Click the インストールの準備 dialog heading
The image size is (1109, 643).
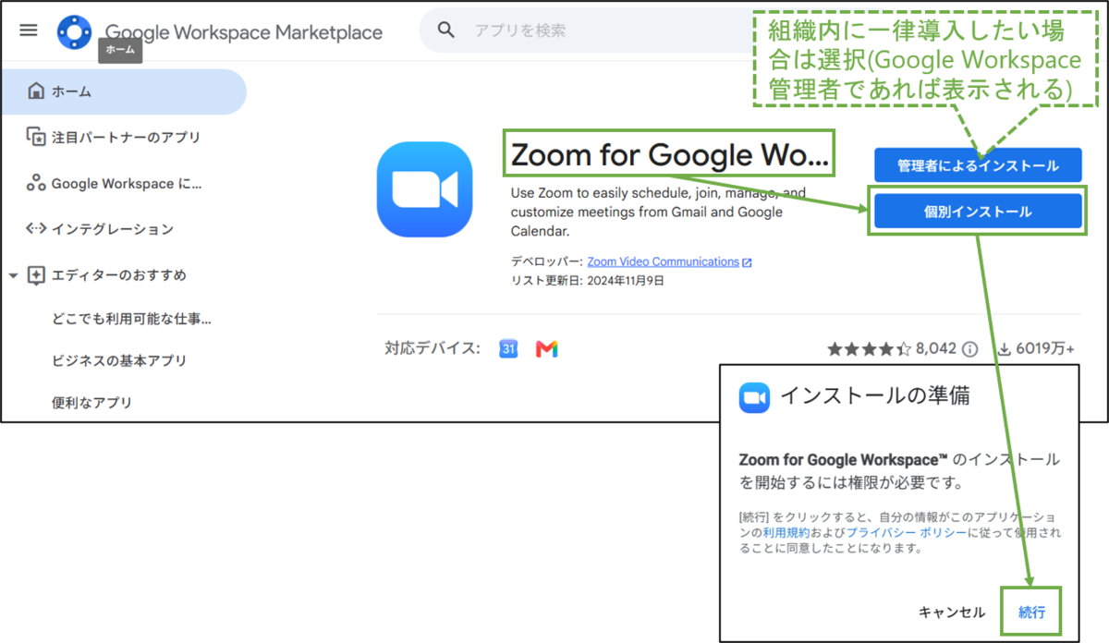(875, 397)
